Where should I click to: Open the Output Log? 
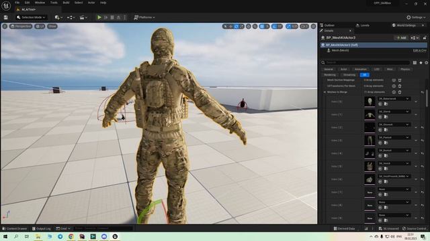[x=42, y=228]
